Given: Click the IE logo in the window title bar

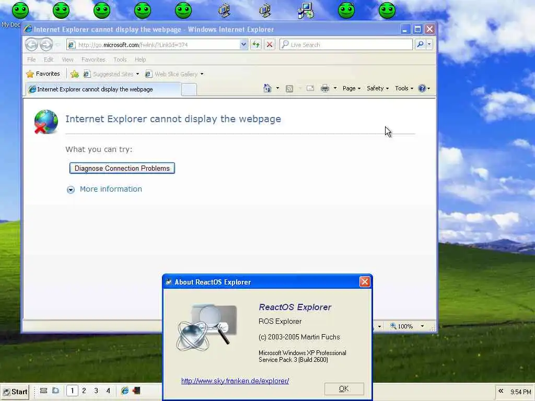Looking at the screenshot, I should pos(28,29).
